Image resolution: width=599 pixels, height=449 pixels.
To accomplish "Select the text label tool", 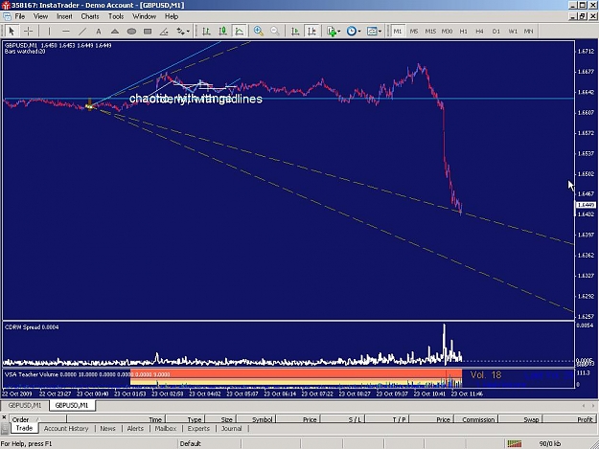I will [99, 32].
